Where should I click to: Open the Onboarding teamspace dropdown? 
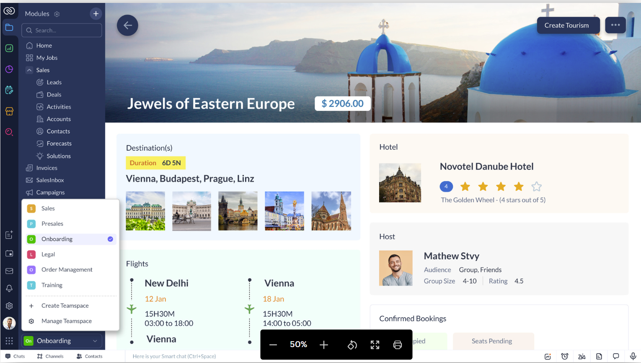pyautogui.click(x=62, y=341)
